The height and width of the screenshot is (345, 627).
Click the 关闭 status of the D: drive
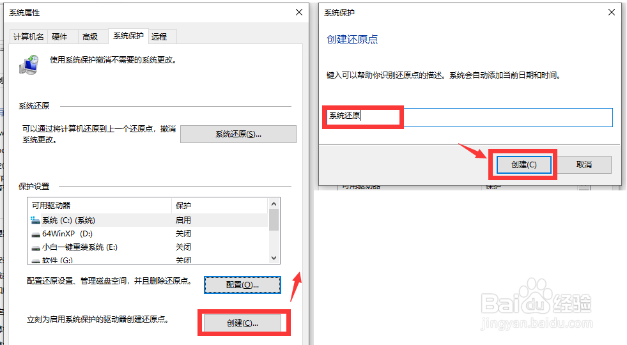coord(183,233)
